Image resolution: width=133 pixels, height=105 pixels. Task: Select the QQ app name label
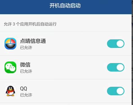click(24, 88)
